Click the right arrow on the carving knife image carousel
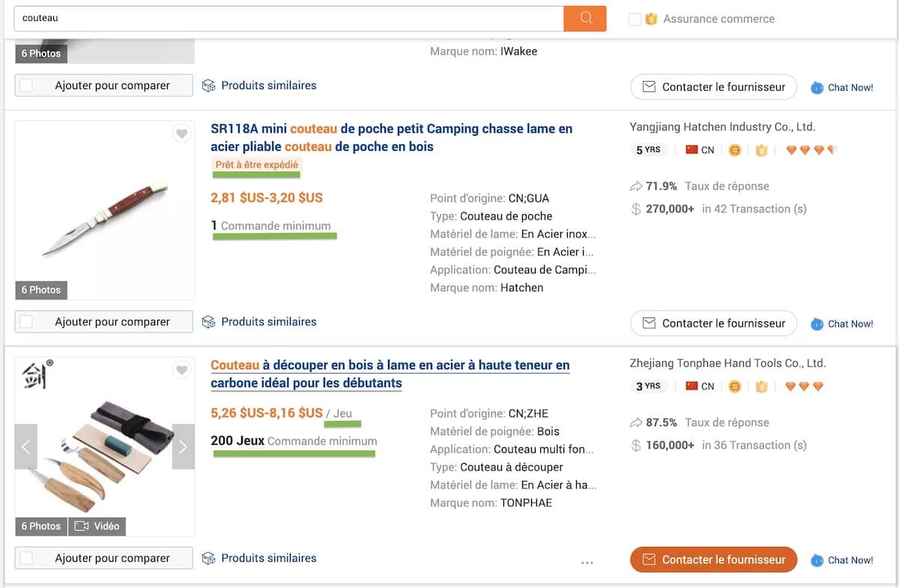The image size is (899, 588). 183,446
